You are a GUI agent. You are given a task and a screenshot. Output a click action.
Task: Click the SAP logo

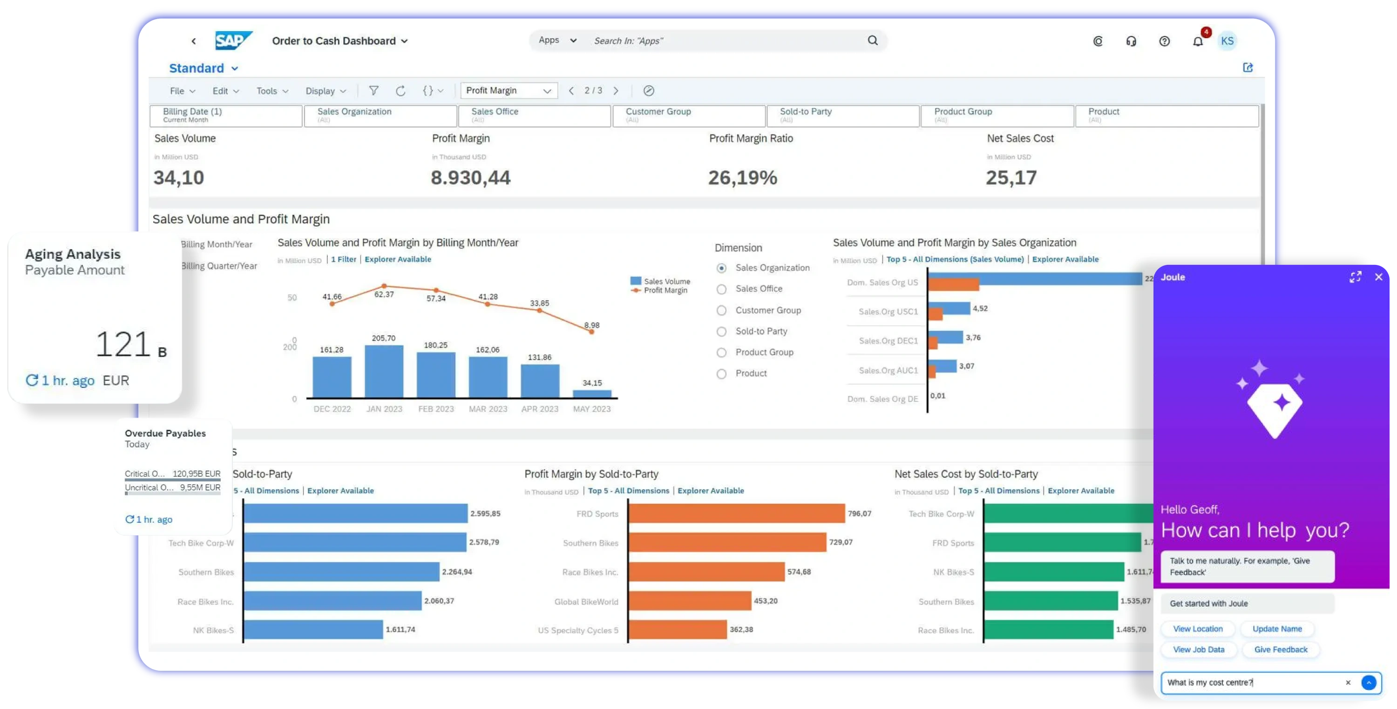point(233,41)
